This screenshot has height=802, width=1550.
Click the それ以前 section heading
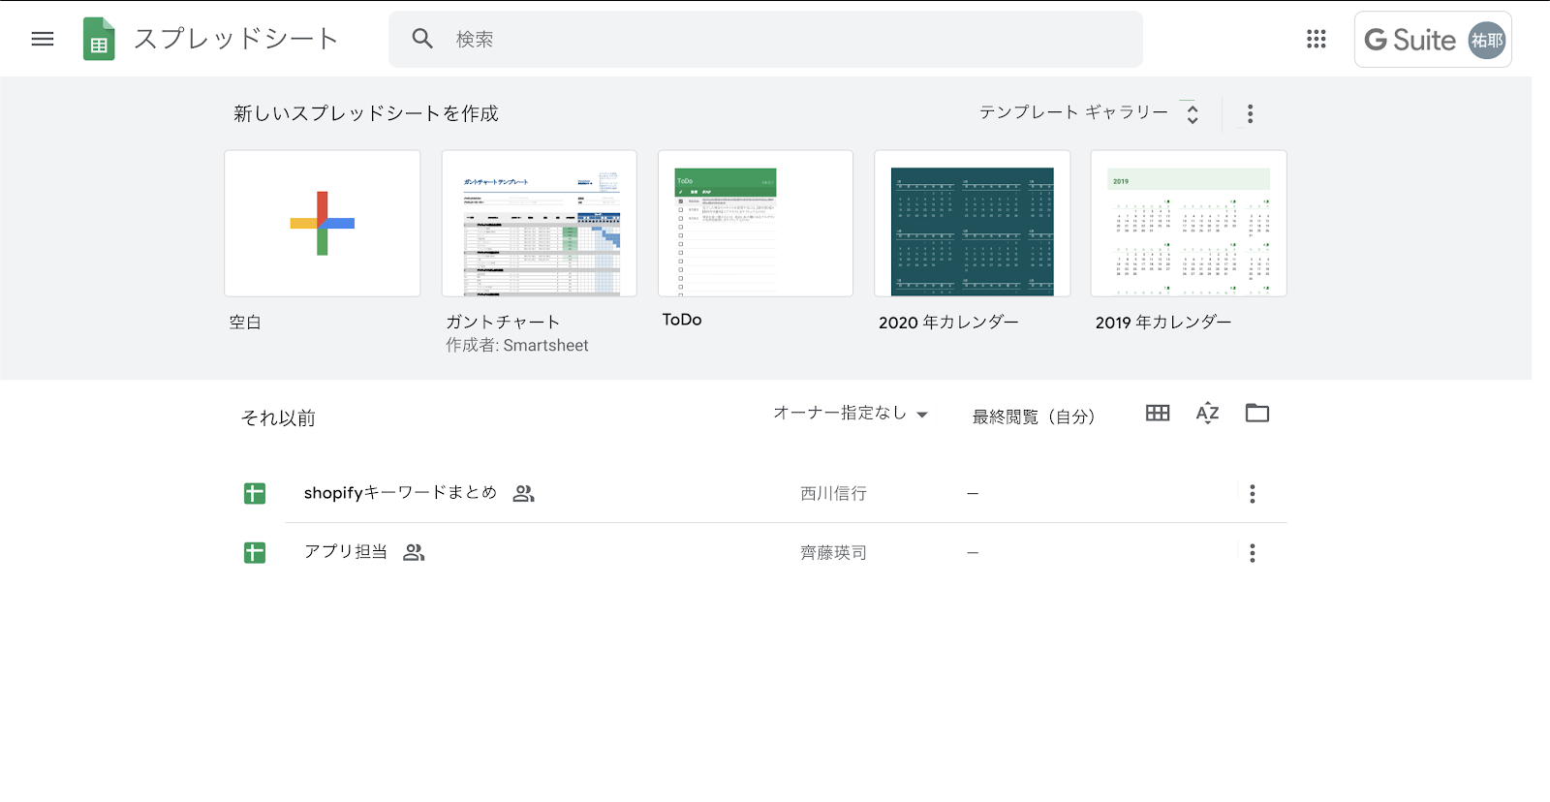[278, 417]
